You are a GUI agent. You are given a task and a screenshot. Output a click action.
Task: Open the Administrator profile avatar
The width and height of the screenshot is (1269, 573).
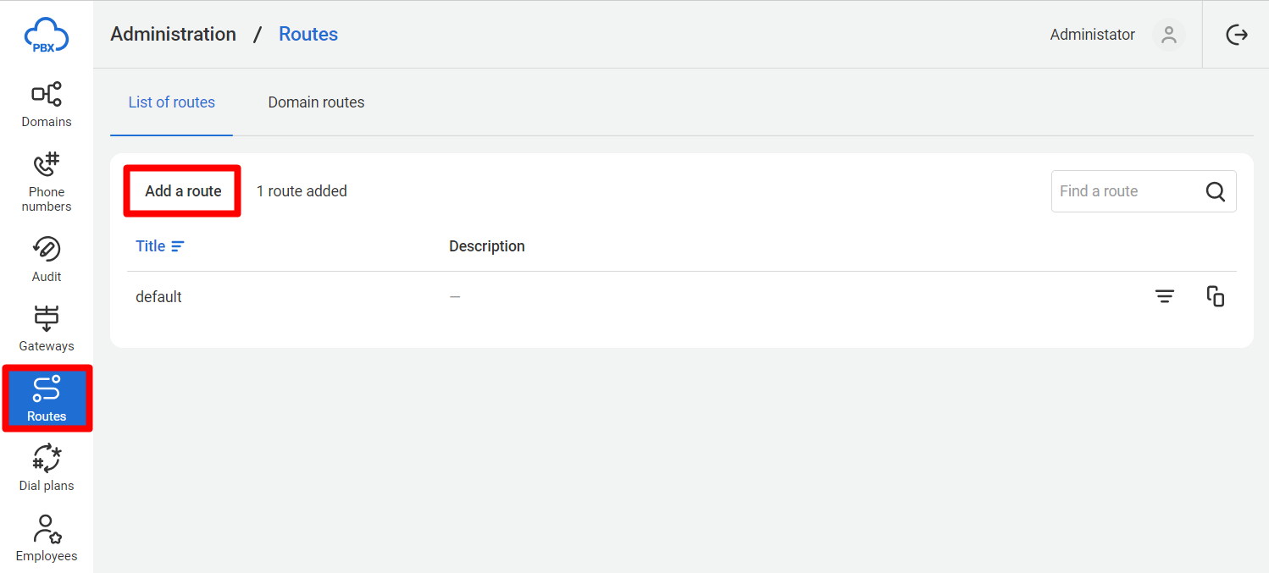pyautogui.click(x=1169, y=35)
